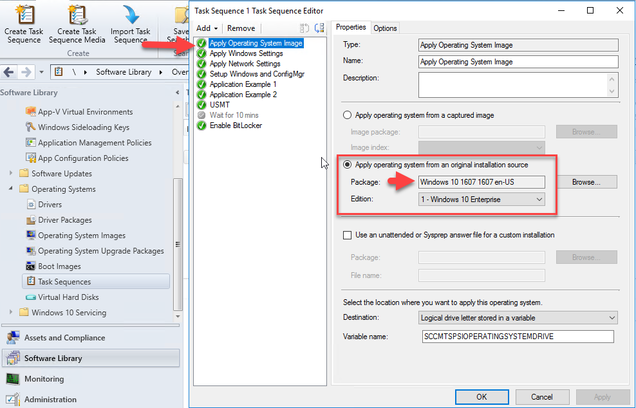Image resolution: width=636 pixels, height=408 pixels.
Task: Enable the unattended or Sysprep answer file checkbox
Action: tap(348, 236)
